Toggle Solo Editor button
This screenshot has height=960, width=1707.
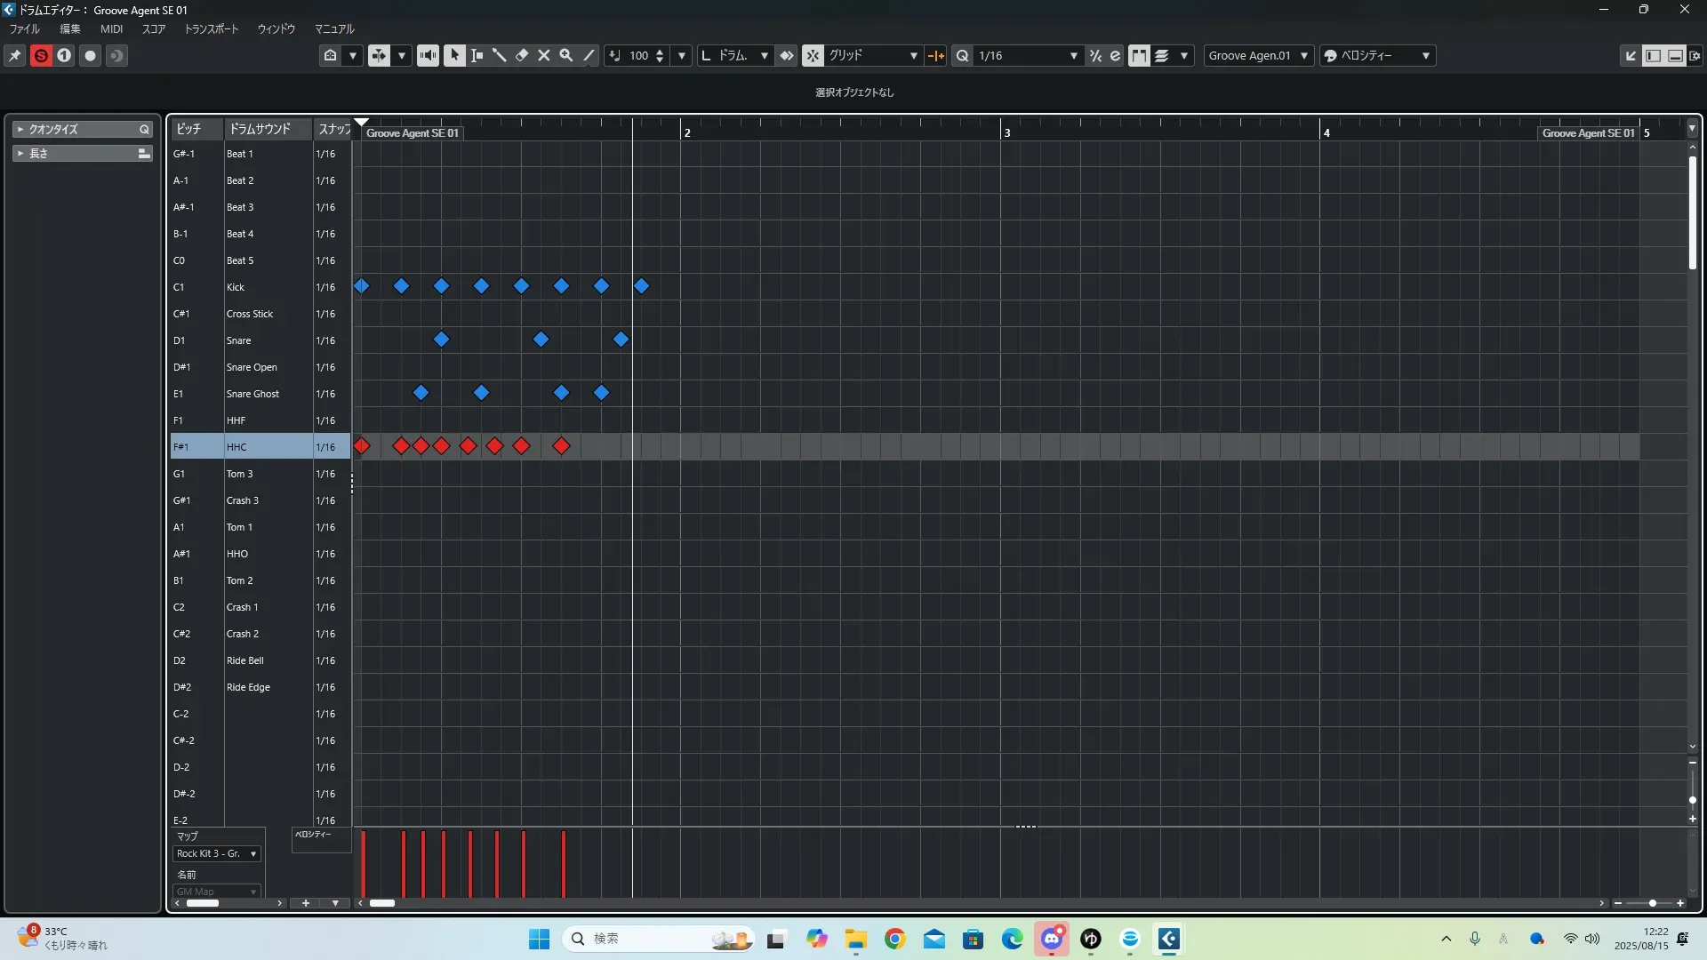click(x=41, y=55)
